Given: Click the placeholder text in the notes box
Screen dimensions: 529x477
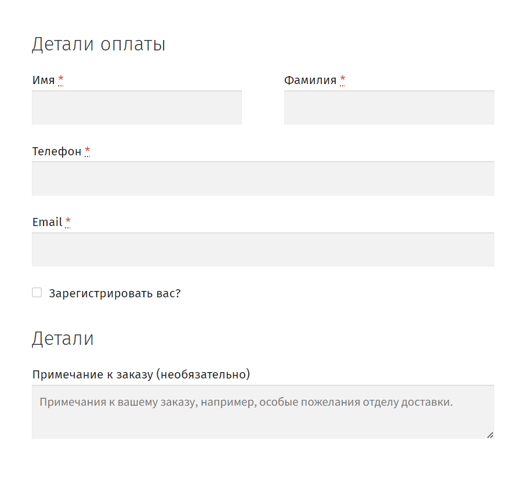Looking at the screenshot, I should point(247,402).
